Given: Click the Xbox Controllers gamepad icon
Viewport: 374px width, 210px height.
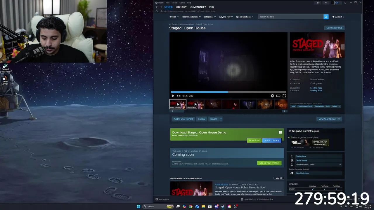Looking at the screenshot, I should pyautogui.click(x=292, y=173).
